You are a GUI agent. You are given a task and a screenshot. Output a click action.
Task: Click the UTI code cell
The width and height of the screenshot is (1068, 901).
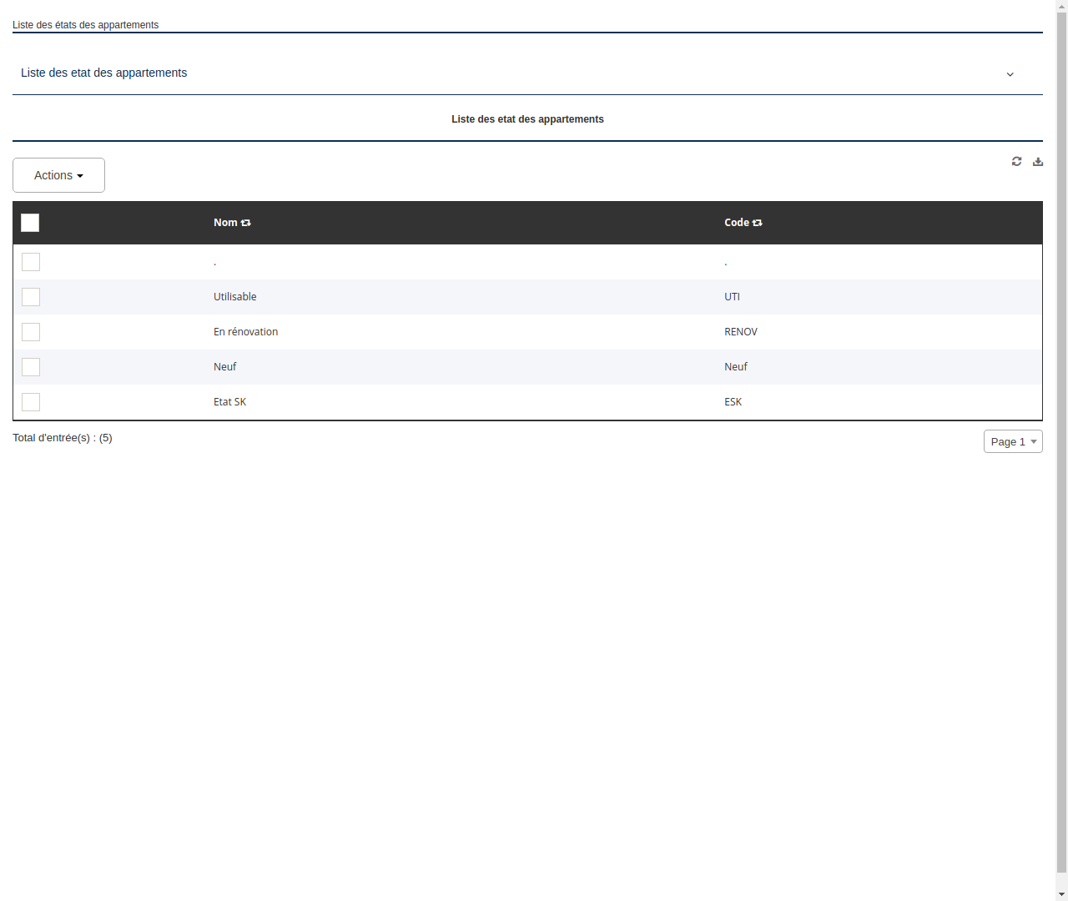pyautogui.click(x=732, y=297)
